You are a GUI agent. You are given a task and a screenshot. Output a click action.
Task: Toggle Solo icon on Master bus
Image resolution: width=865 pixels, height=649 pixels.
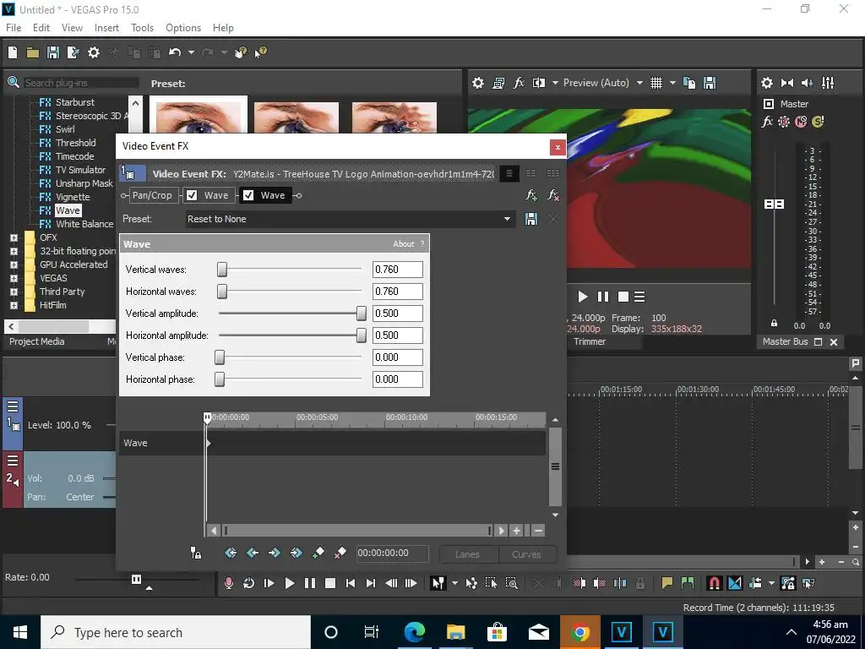(x=818, y=122)
